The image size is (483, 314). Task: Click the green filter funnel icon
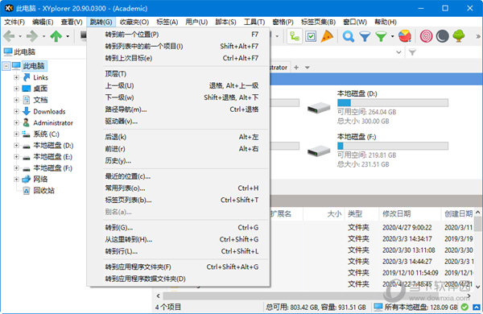click(381, 36)
